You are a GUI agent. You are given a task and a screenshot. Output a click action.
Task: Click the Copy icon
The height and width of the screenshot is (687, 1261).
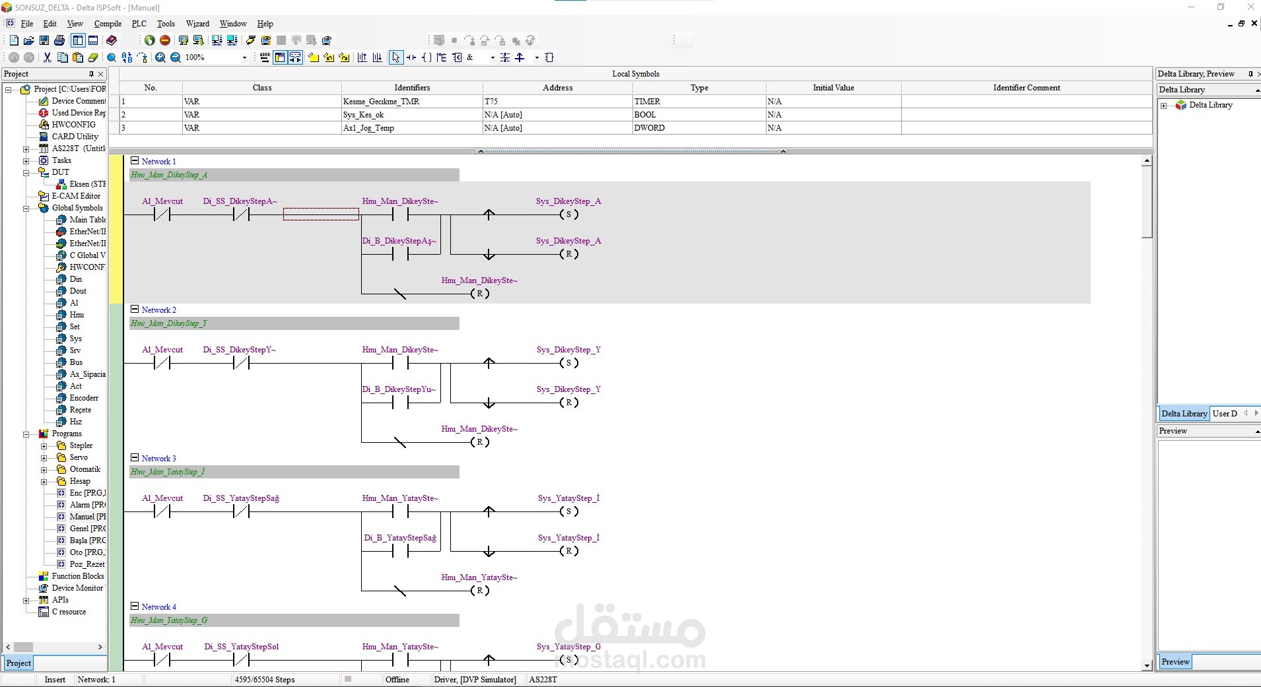click(63, 57)
